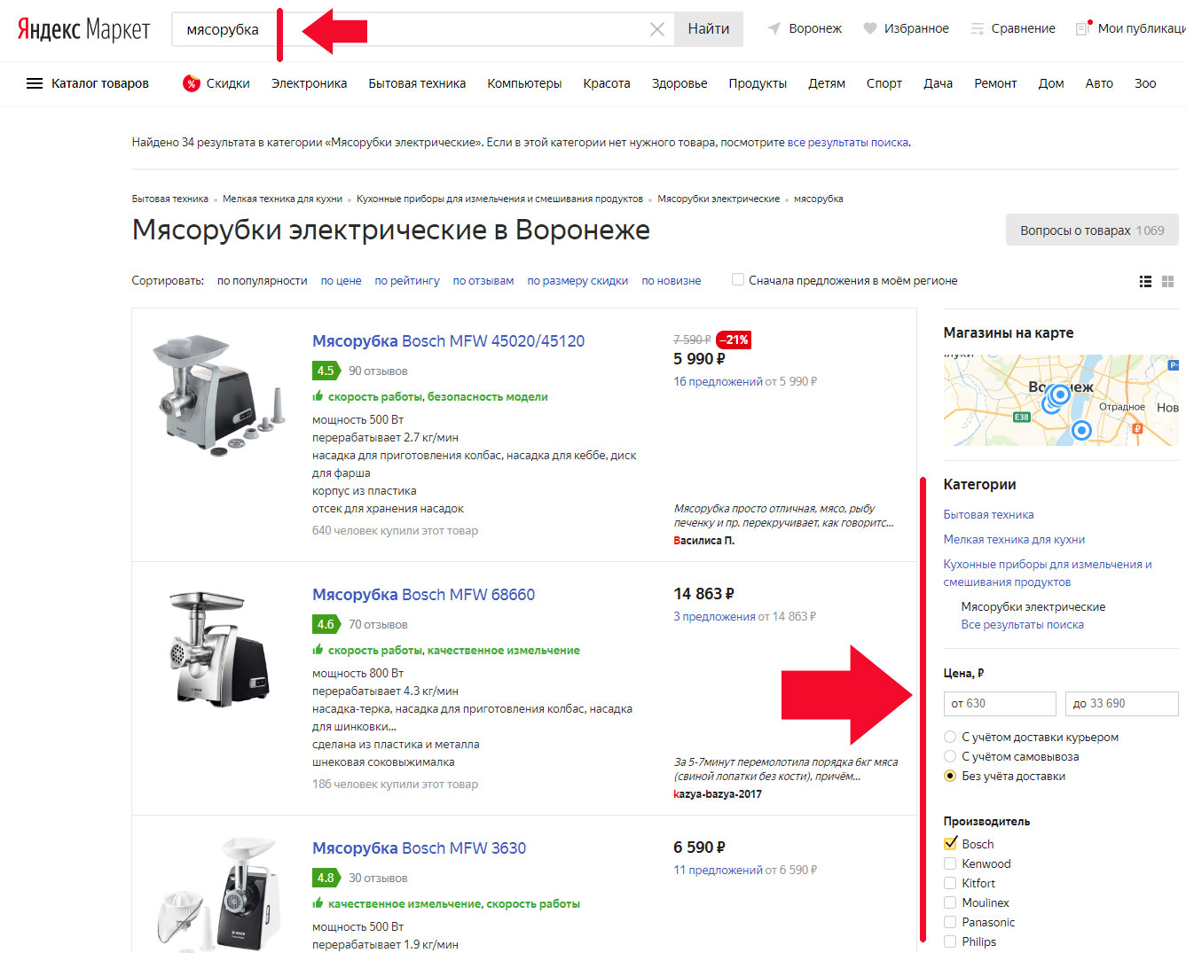Open the Электроника category
The width and height of the screenshot is (1186, 953).
pos(309,83)
